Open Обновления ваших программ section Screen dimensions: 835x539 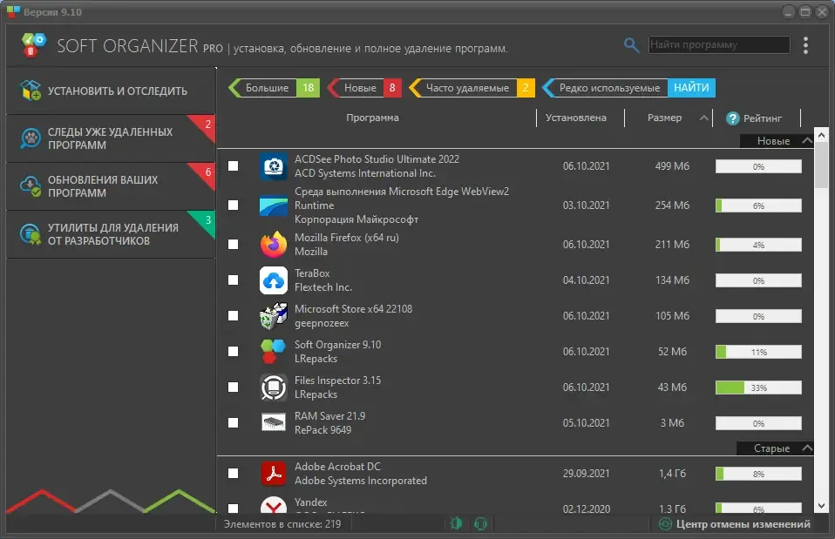(x=111, y=186)
